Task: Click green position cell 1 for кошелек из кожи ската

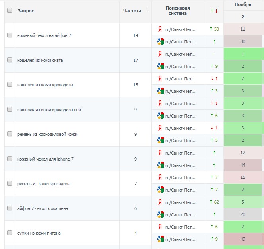Action: (243, 54)
